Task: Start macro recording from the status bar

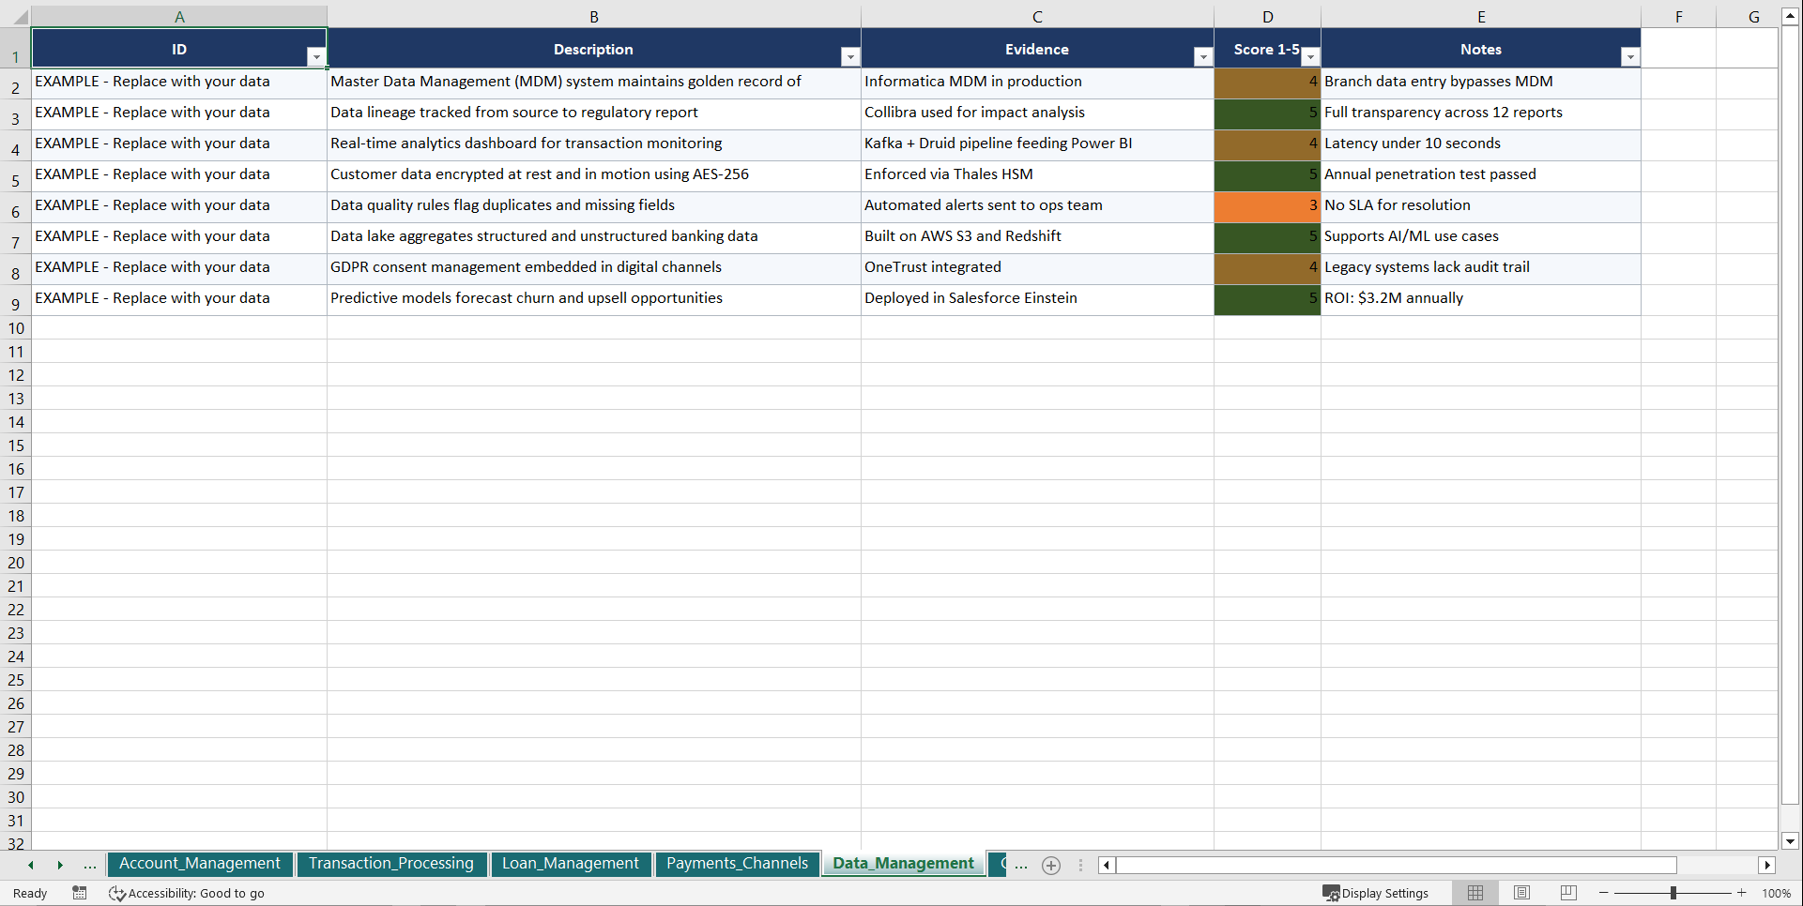Action: pos(80,893)
